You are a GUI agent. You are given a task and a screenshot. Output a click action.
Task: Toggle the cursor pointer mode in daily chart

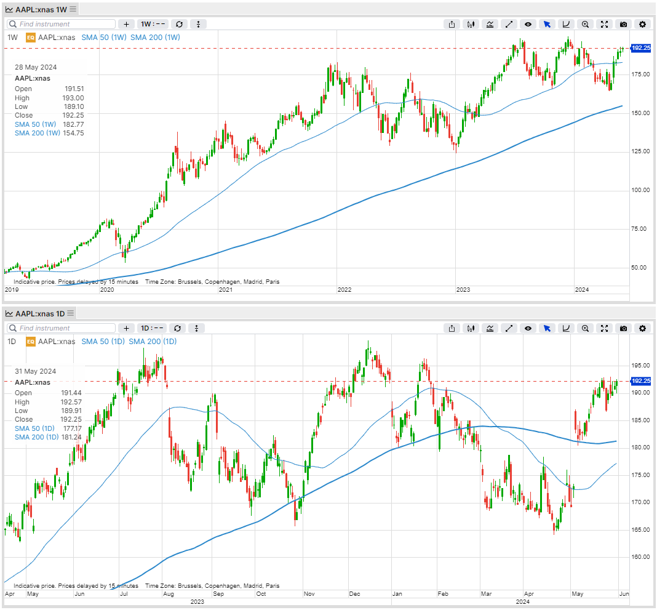coord(547,328)
